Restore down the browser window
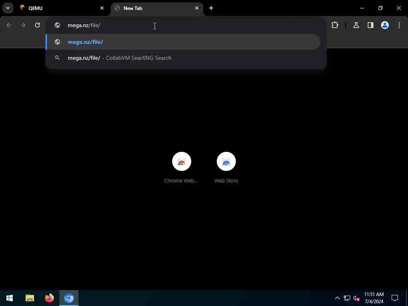This screenshot has width=408, height=306. pos(381,8)
